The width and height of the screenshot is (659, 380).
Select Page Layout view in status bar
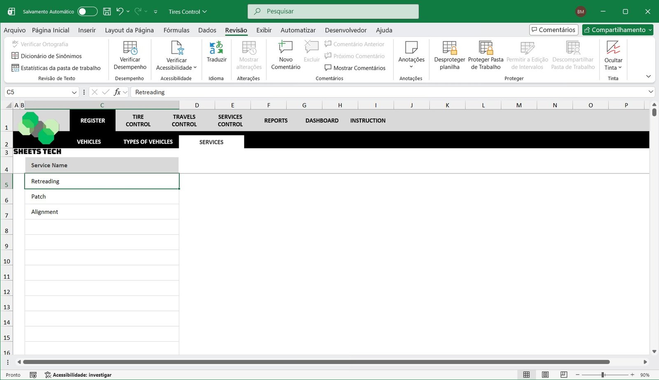[x=545, y=375]
